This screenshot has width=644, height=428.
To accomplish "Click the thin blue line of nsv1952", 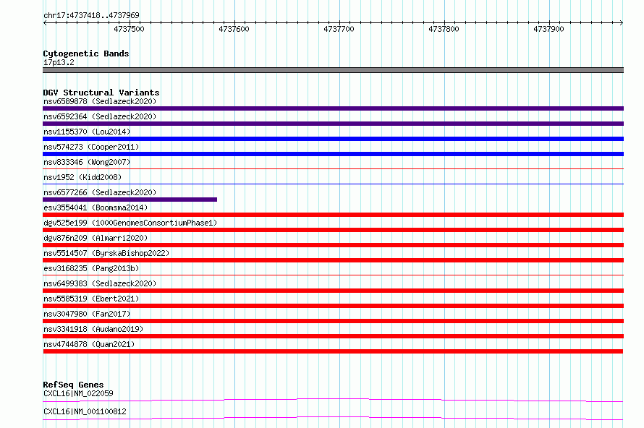I will click(333, 184).
